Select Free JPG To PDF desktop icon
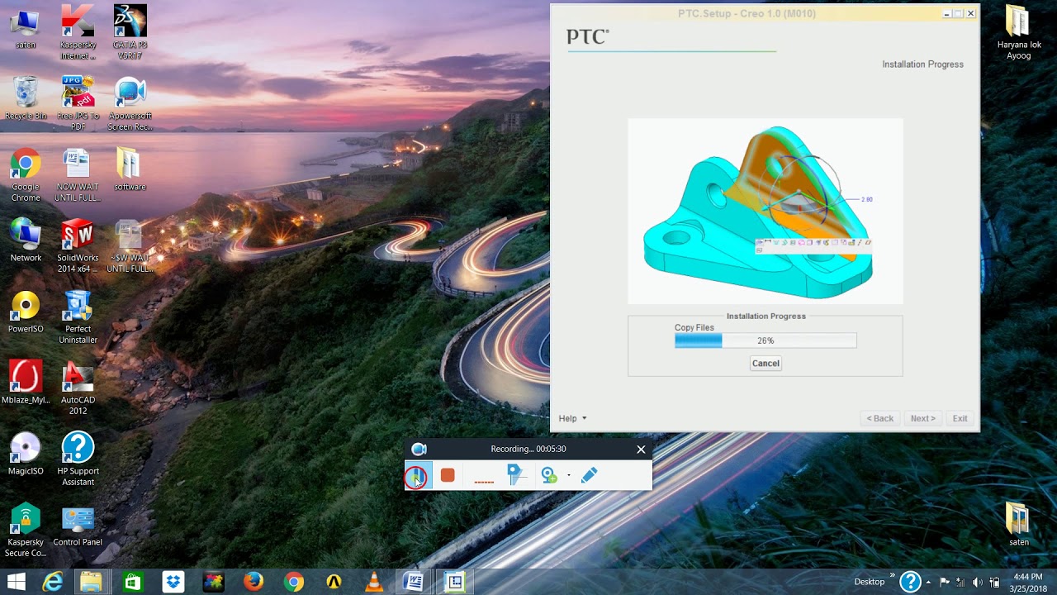Screen dimensions: 1057x595 [x=78, y=103]
